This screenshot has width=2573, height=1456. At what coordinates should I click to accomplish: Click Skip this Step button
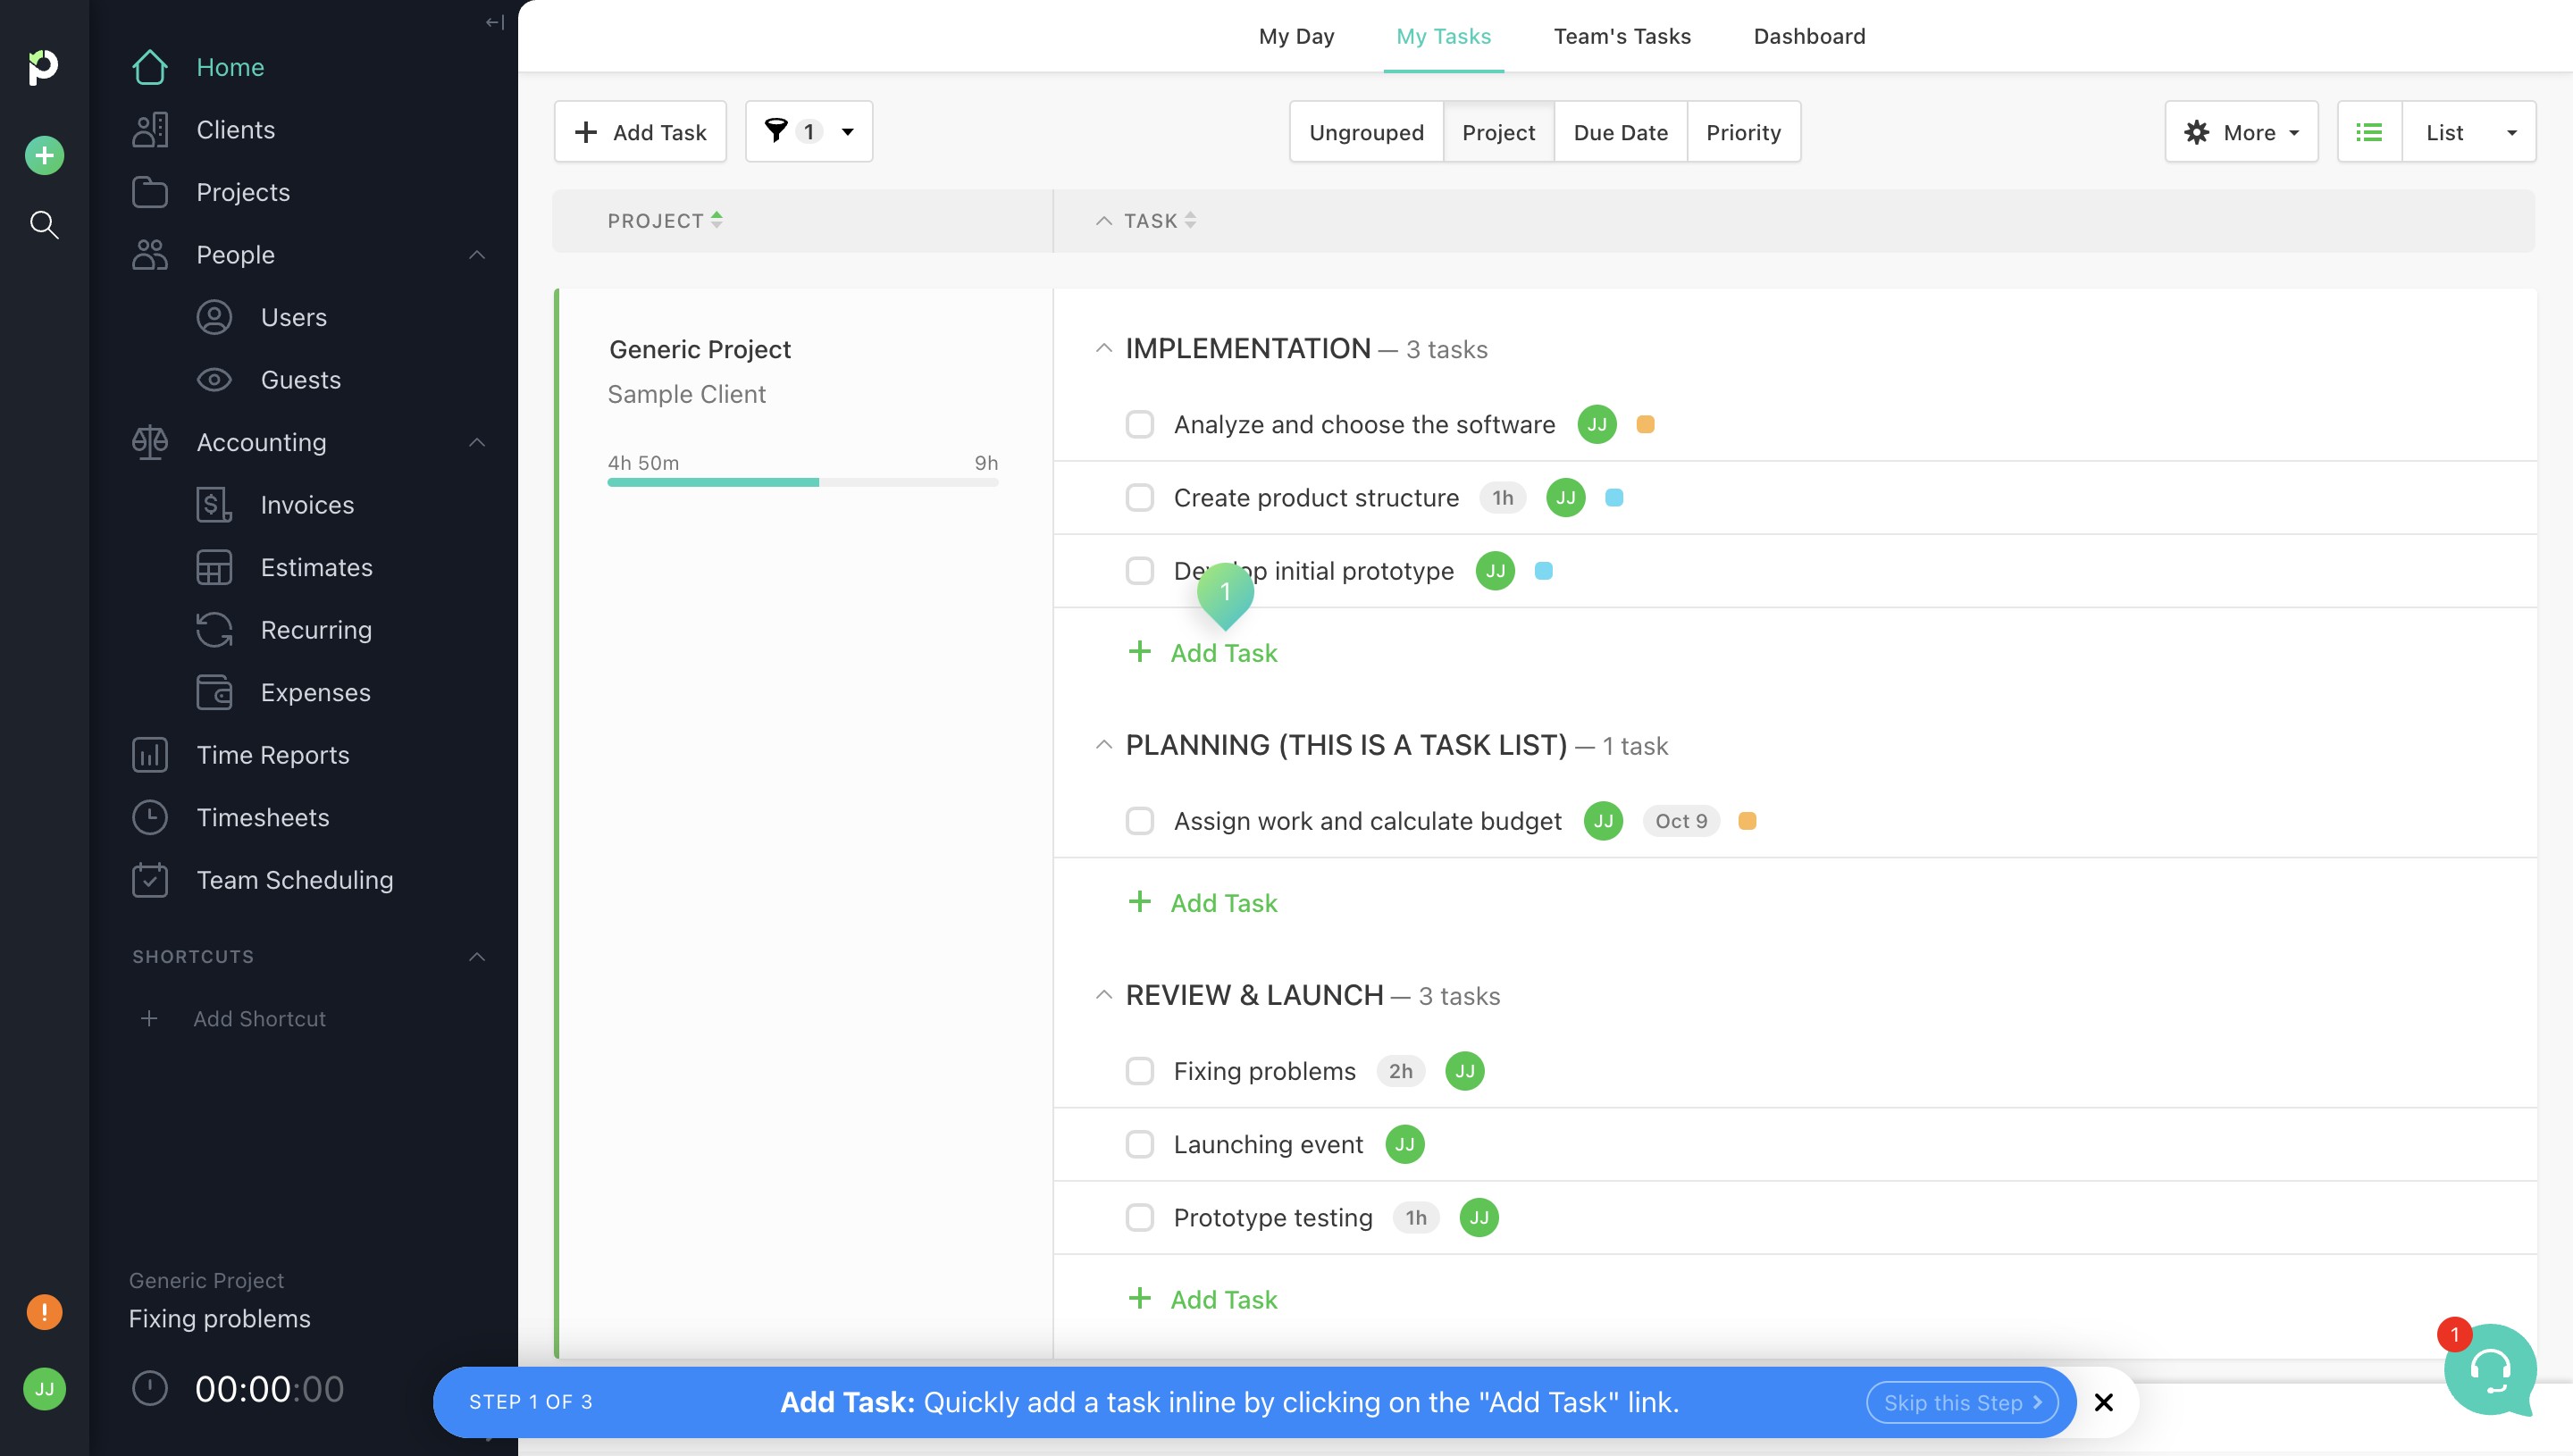click(1961, 1402)
